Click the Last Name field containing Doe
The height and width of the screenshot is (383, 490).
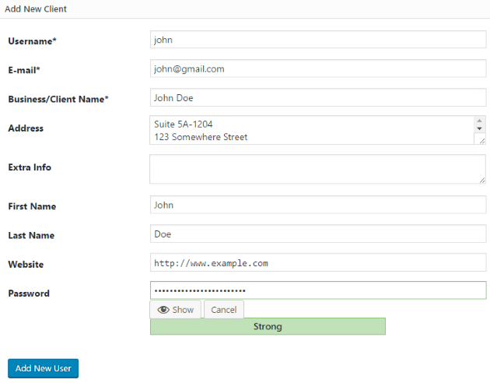(x=318, y=234)
